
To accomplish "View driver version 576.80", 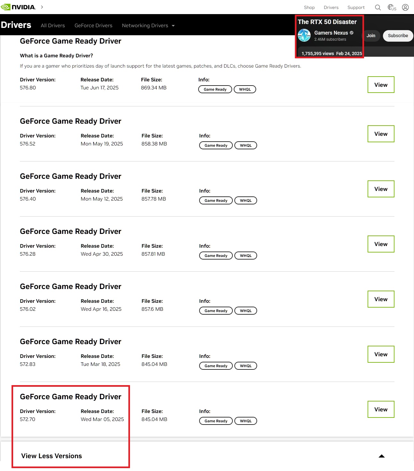I will [x=381, y=85].
